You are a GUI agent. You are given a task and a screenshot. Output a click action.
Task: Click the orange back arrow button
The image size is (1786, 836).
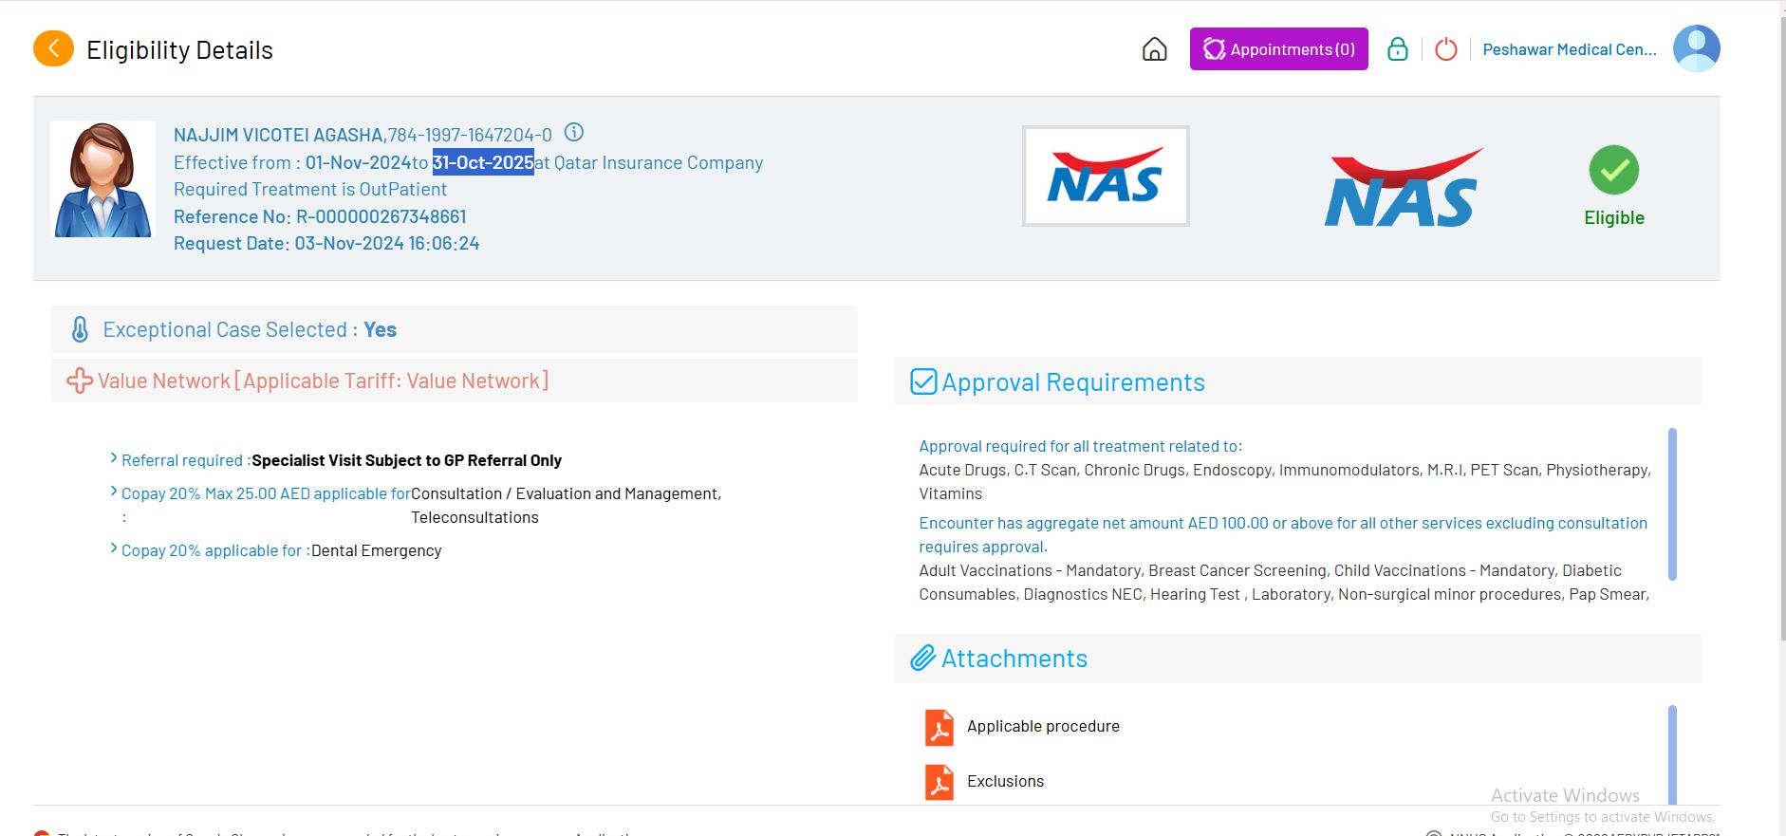[x=53, y=48]
